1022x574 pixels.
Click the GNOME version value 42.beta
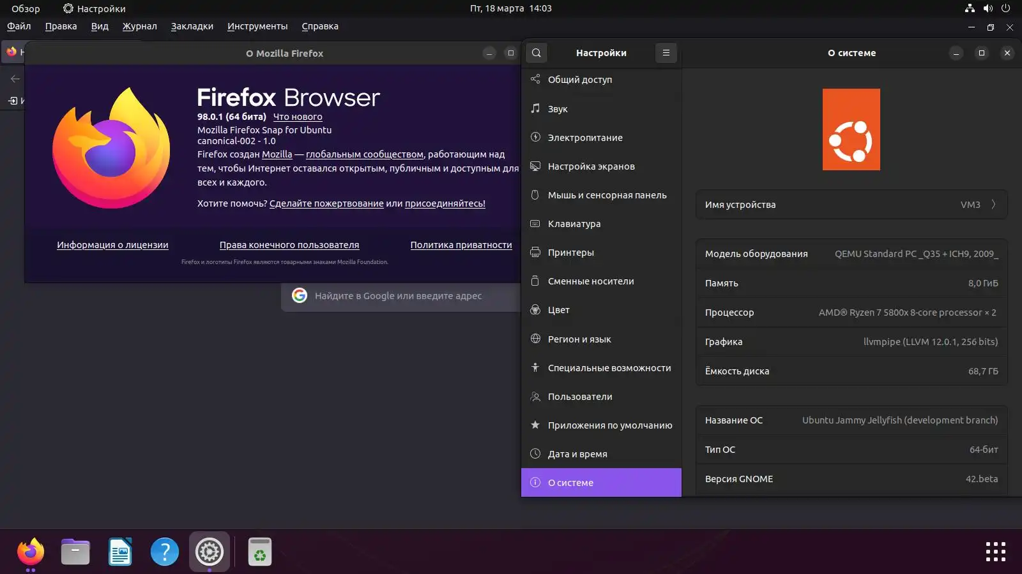coord(982,479)
